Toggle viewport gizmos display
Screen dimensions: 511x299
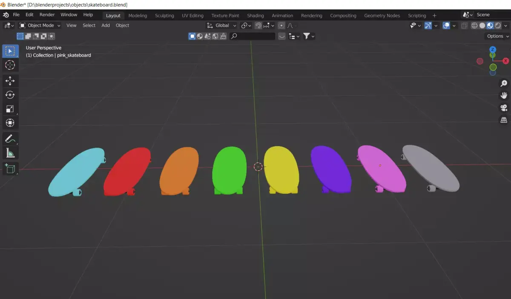click(x=428, y=26)
